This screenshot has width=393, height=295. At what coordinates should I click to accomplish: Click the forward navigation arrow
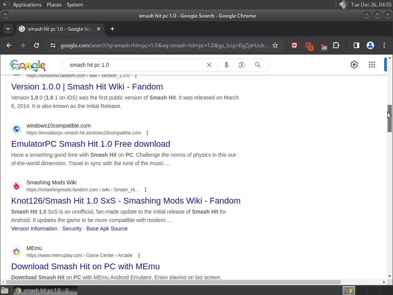[23, 45]
